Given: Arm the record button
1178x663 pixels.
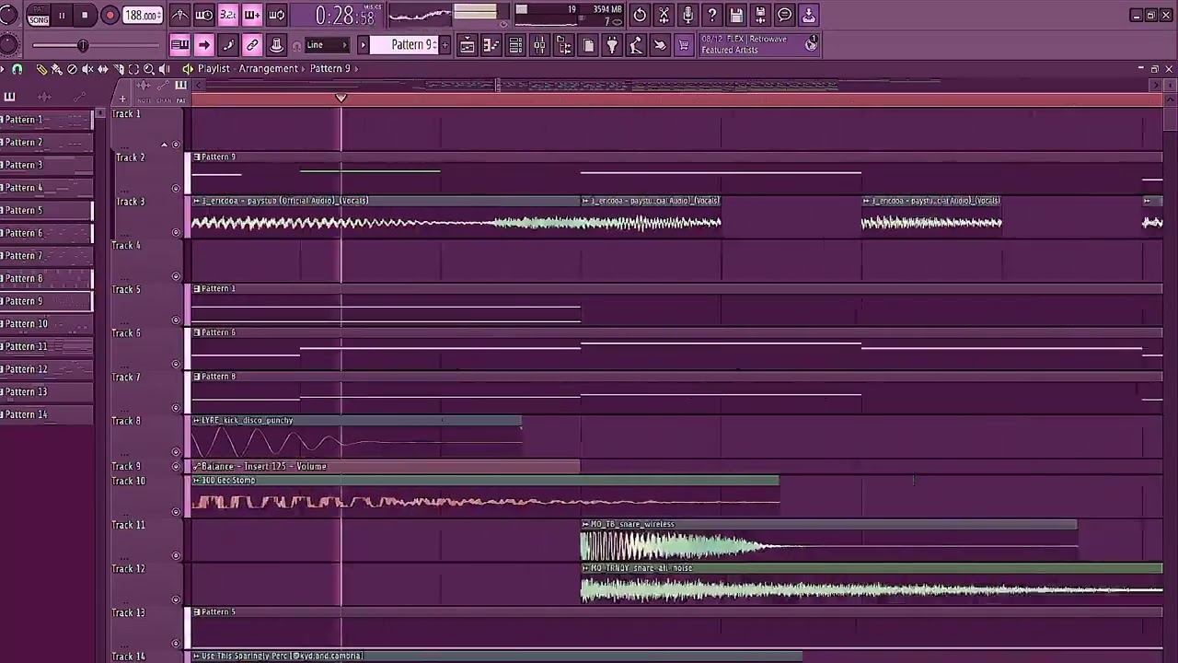Looking at the screenshot, I should point(110,15).
